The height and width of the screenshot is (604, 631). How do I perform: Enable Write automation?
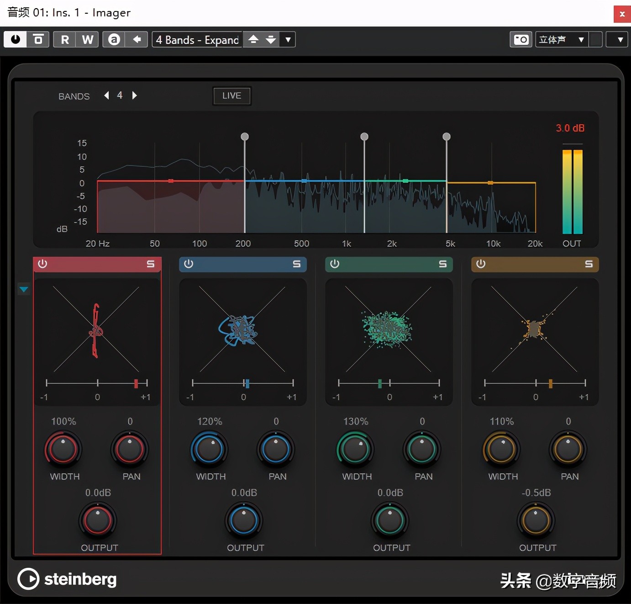pos(87,39)
